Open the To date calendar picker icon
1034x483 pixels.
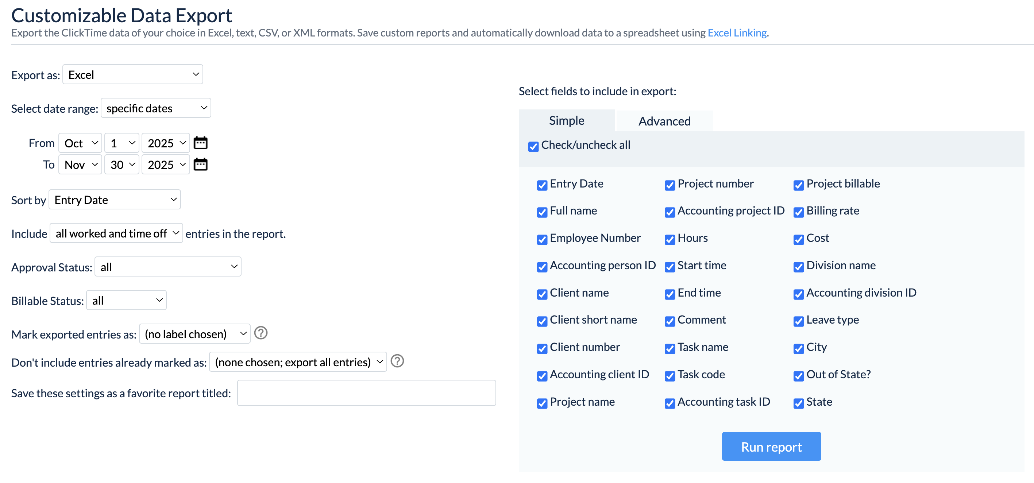200,165
